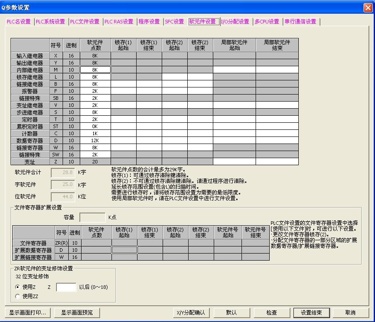Close the Q参数设置 dialog window
The image size is (375, 322).
tap(368, 8)
